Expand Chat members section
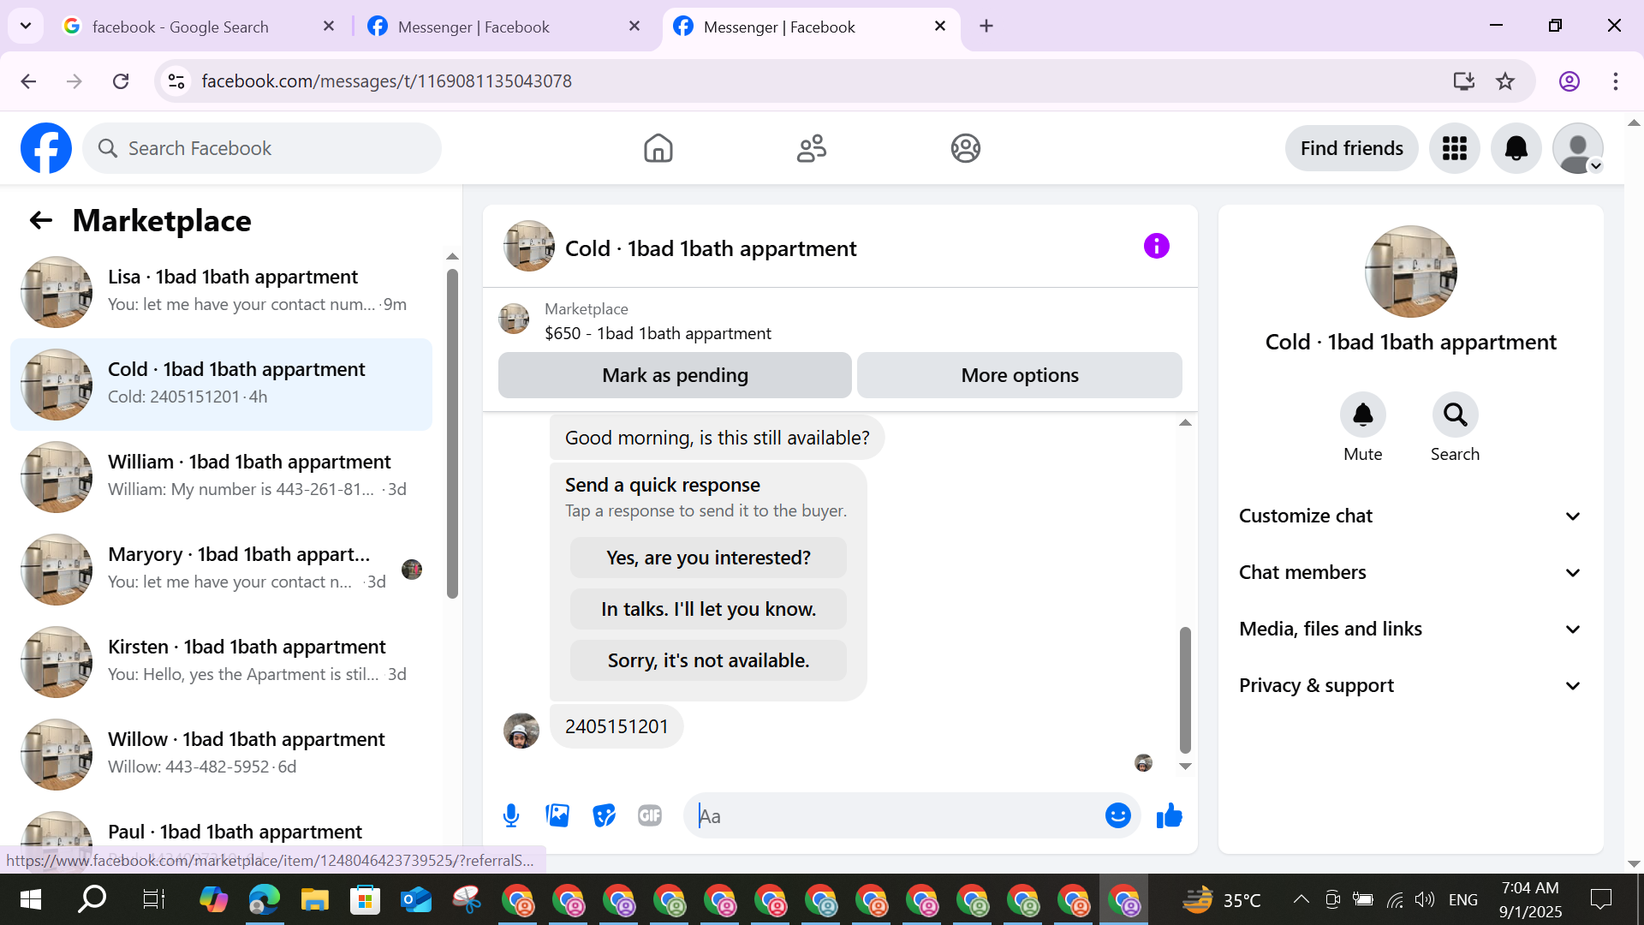The height and width of the screenshot is (925, 1644). 1410,573
